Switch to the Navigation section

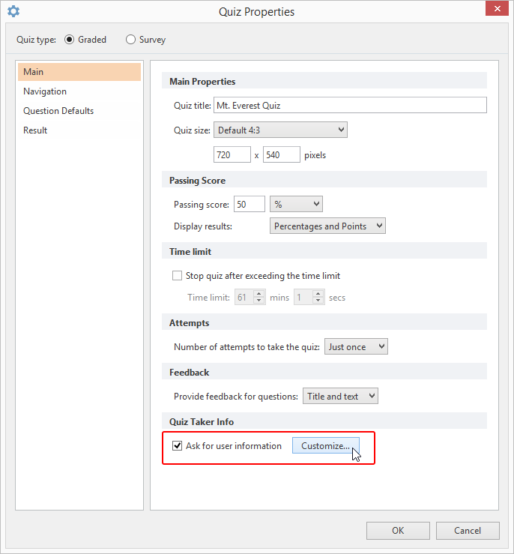click(x=45, y=91)
